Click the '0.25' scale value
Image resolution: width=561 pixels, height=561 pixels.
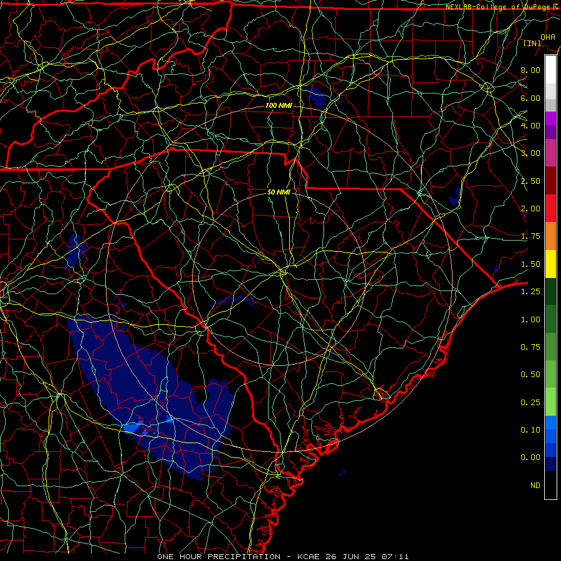coord(530,403)
